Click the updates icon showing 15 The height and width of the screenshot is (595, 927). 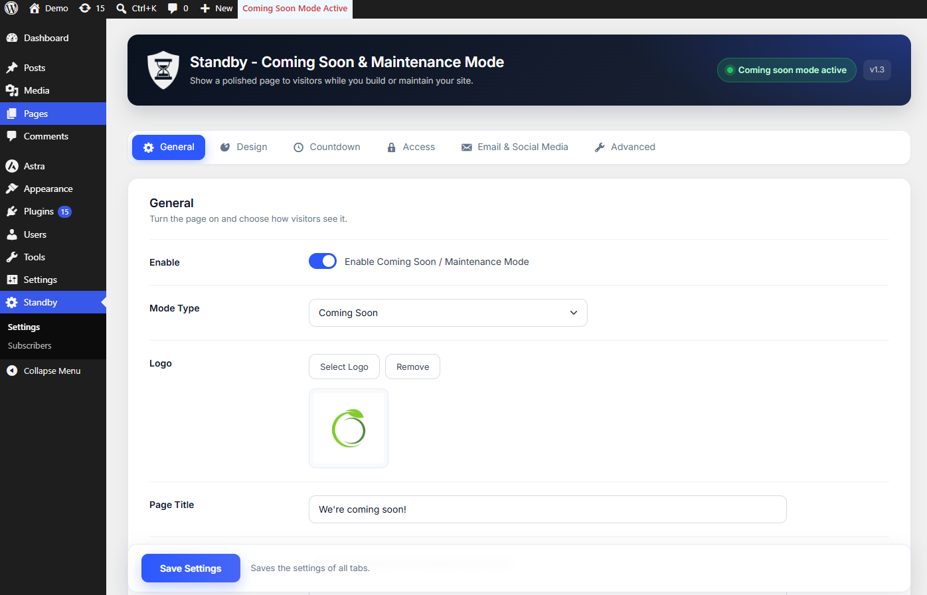(x=85, y=9)
